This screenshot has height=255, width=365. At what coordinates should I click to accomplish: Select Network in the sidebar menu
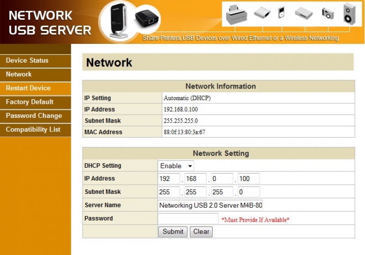coord(19,74)
